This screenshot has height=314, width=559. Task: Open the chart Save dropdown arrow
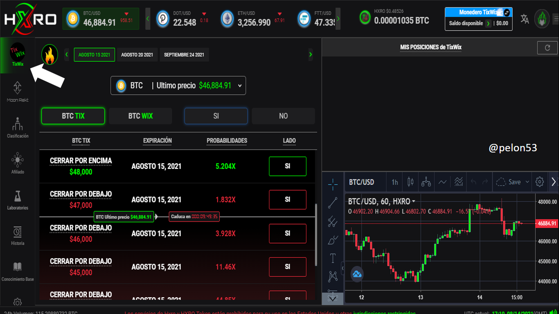(x=527, y=182)
